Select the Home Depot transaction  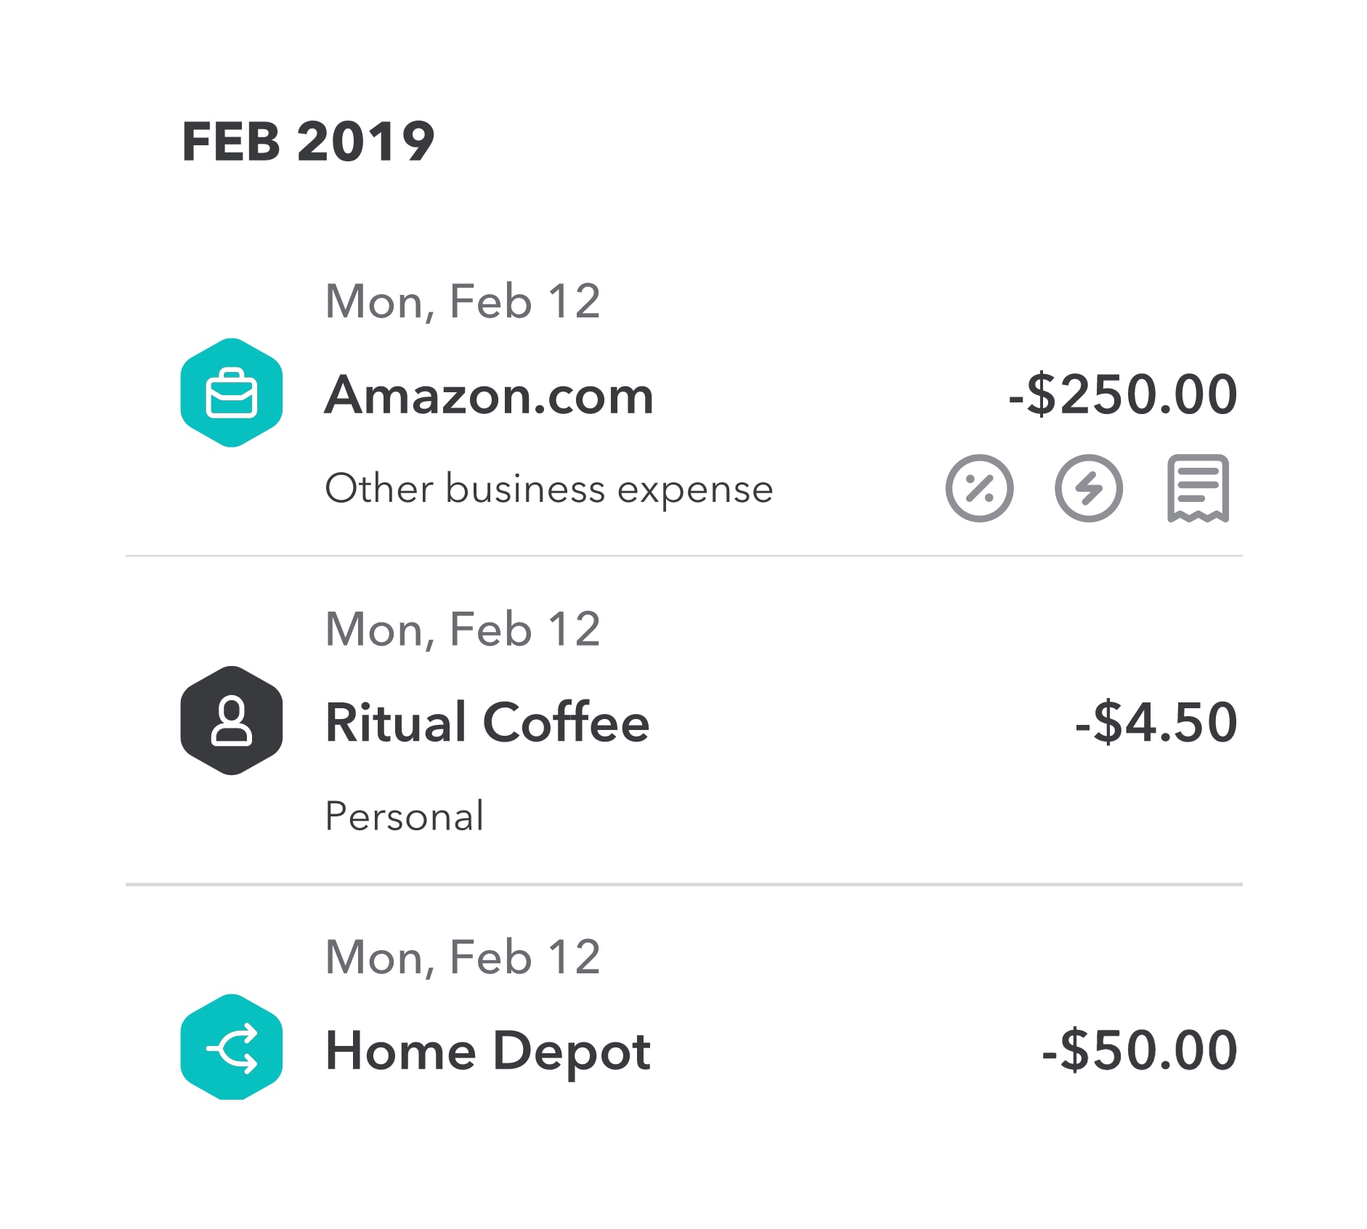pos(487,1051)
